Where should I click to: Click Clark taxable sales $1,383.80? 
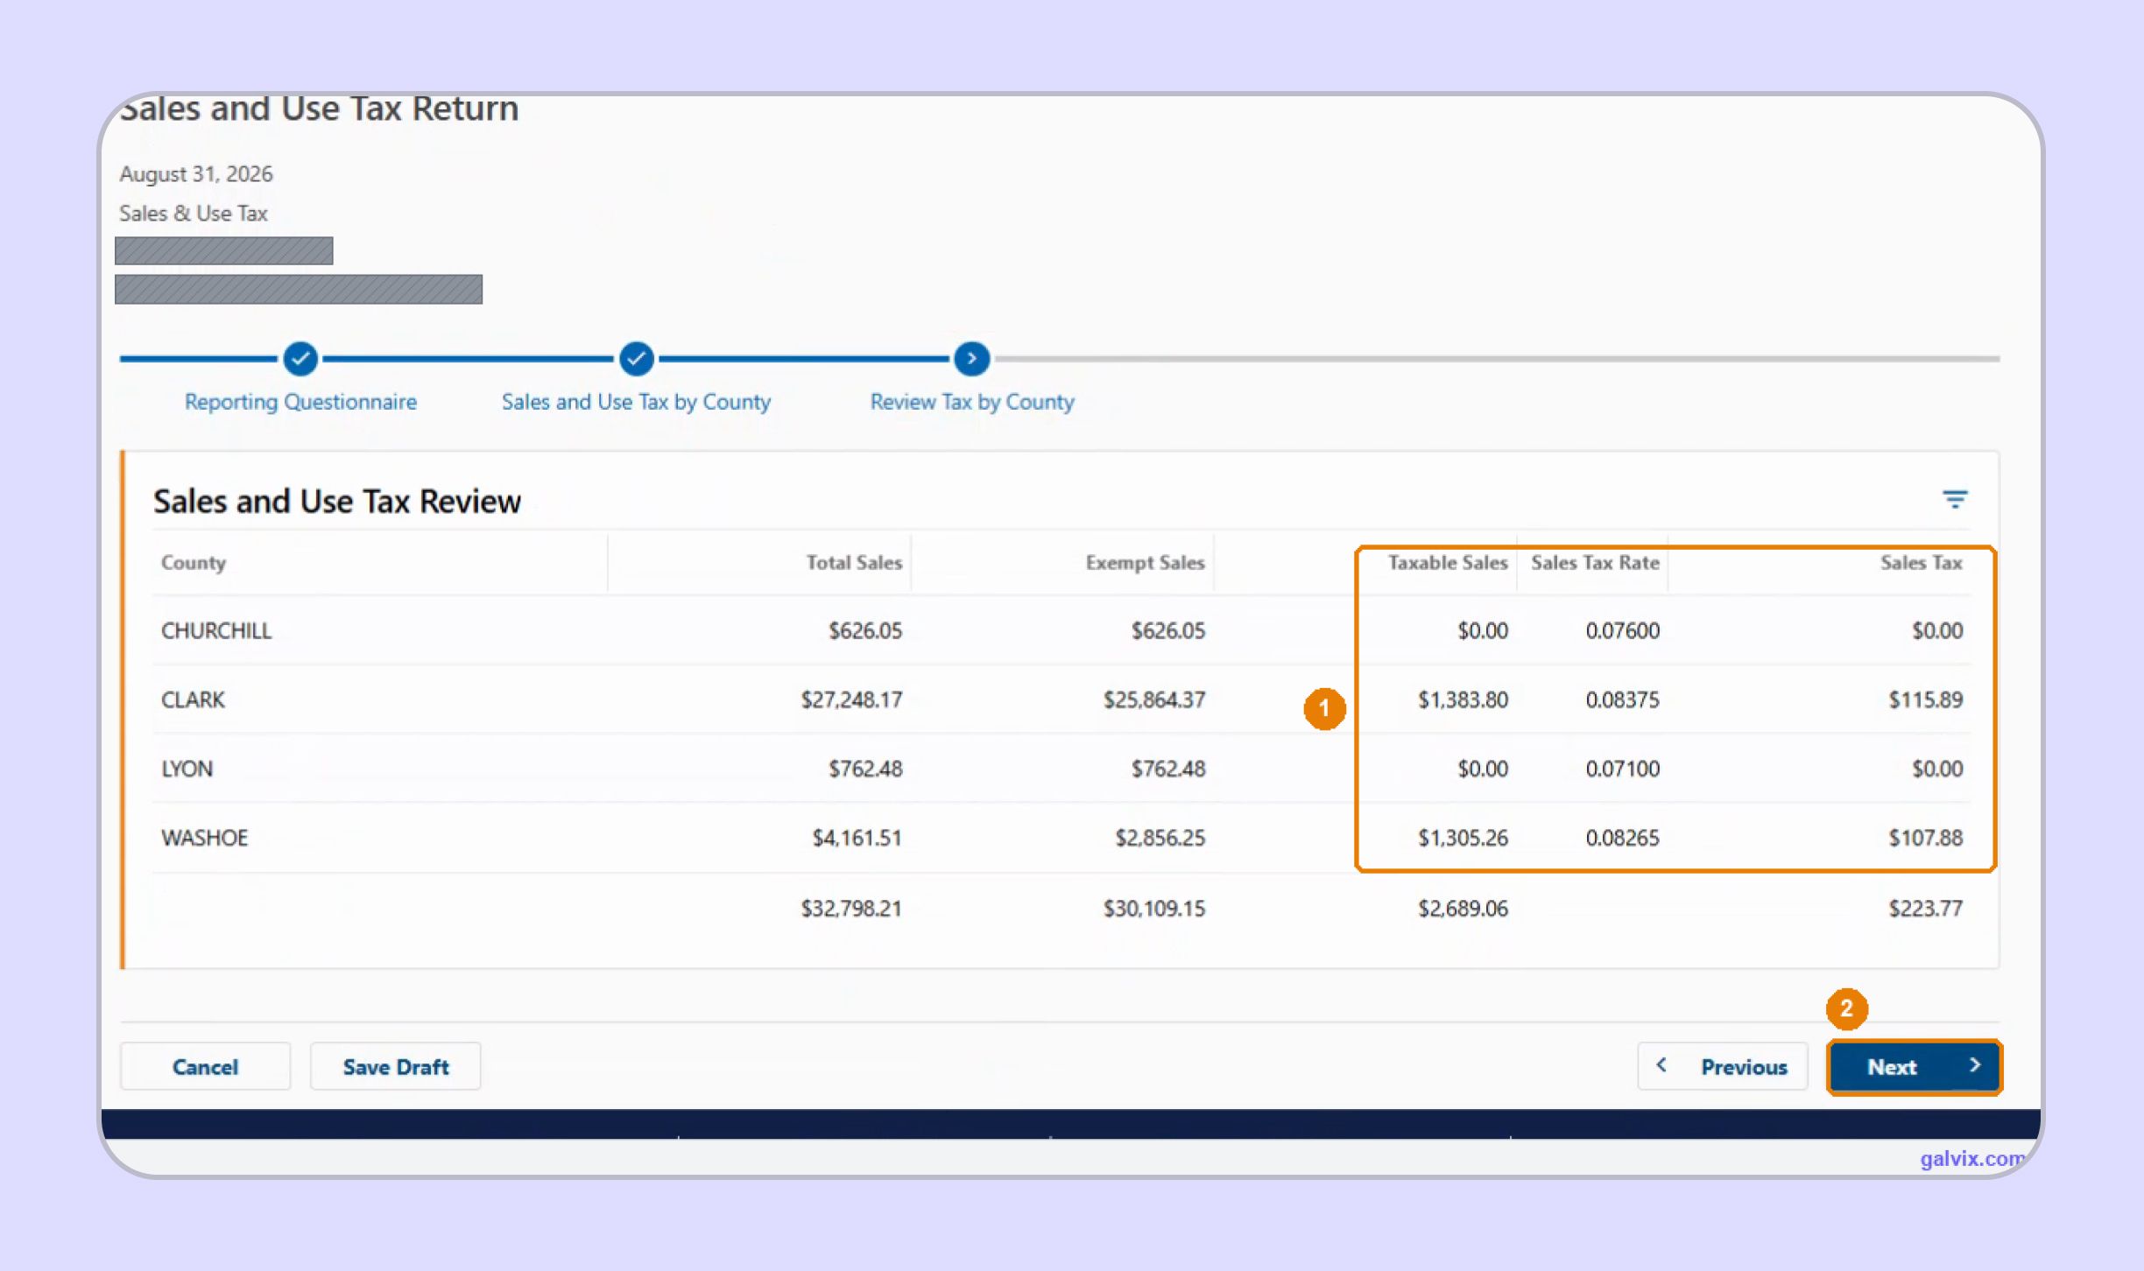(1463, 699)
